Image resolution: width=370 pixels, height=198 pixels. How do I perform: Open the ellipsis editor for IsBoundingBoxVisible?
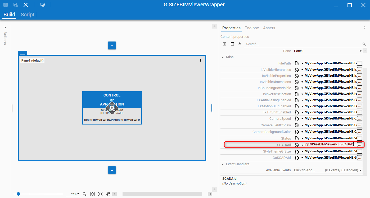(360, 88)
